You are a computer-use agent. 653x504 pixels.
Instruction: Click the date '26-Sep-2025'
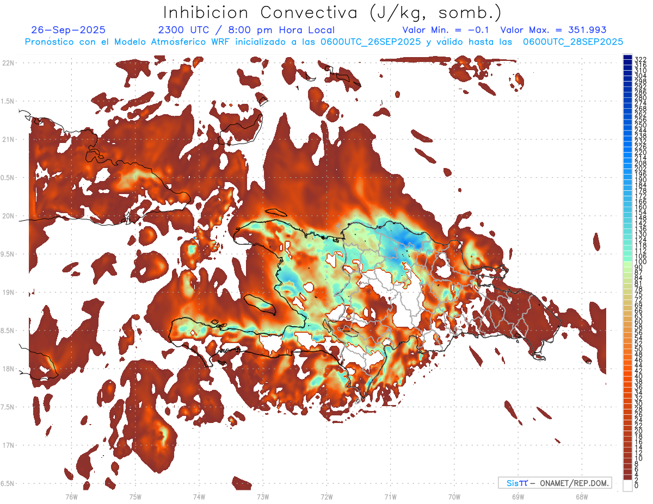pyautogui.click(x=69, y=30)
